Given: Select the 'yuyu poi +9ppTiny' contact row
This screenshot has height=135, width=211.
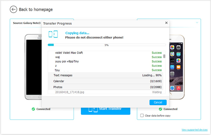Looking at the screenshot, I should pyautogui.click(x=105, y=62).
